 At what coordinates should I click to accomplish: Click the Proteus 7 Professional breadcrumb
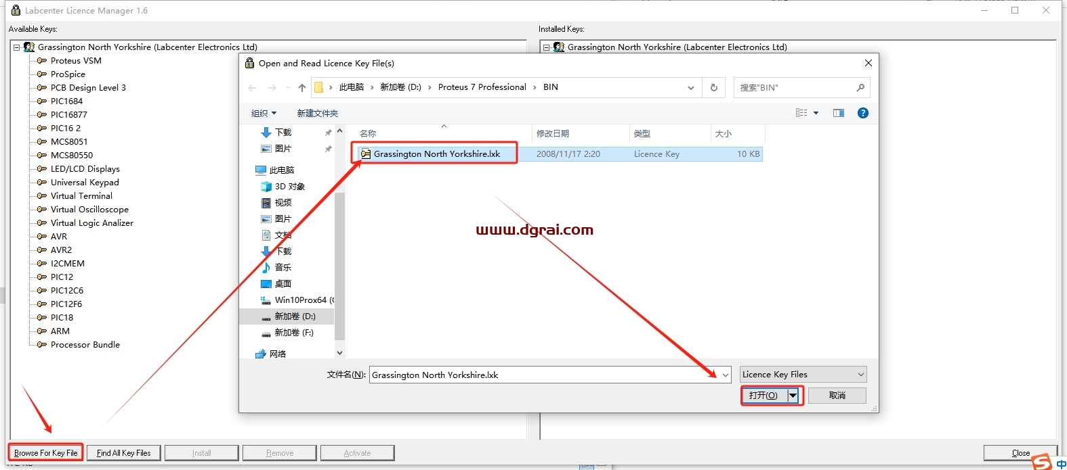(x=482, y=87)
